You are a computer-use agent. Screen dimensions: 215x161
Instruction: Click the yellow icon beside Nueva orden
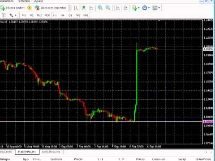pos(30,8)
